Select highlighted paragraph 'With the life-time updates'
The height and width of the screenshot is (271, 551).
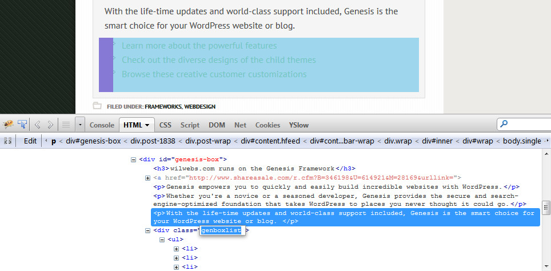pyautogui.click(x=345, y=217)
